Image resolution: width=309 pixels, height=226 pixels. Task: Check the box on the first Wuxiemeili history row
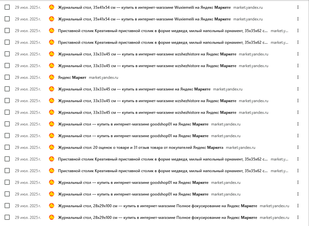7,7
